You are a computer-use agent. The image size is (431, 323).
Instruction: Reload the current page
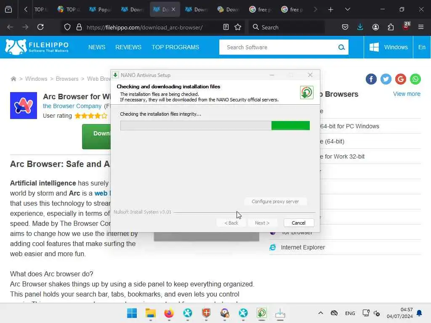(x=40, y=27)
